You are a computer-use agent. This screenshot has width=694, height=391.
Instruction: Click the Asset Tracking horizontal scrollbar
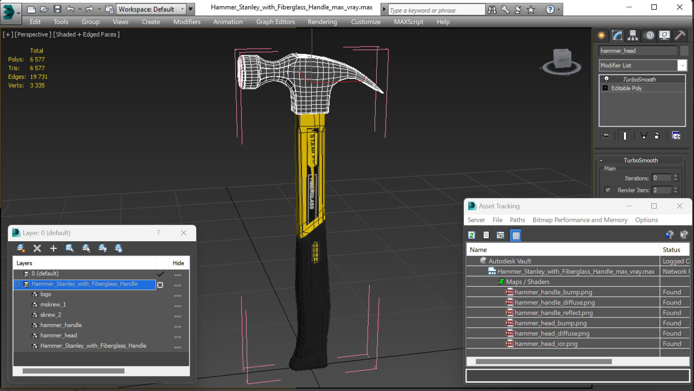(x=543, y=361)
